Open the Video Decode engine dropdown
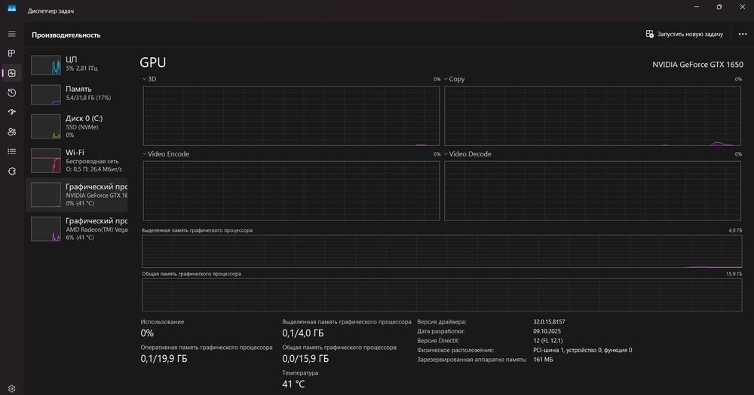Viewport: 754px width, 395px height. (467, 154)
